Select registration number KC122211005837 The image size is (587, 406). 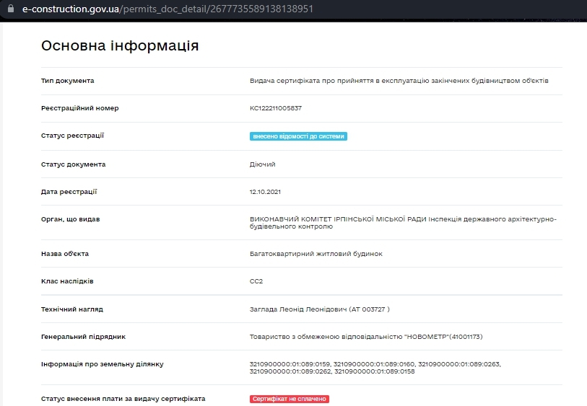point(276,108)
